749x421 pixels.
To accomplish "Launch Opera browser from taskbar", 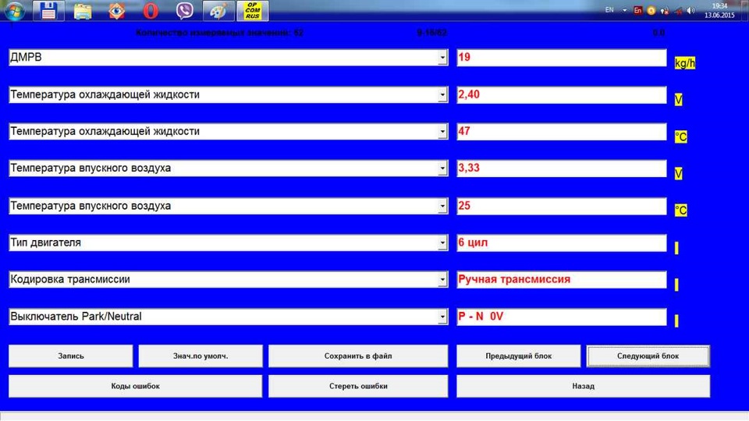I will point(151,10).
